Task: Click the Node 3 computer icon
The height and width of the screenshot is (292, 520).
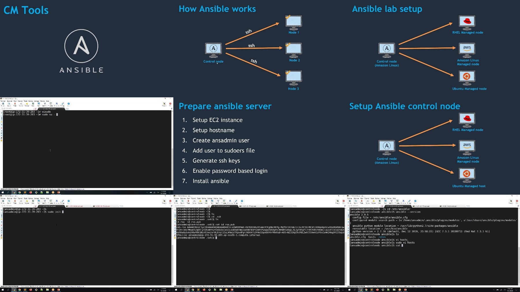Action: click(x=294, y=78)
